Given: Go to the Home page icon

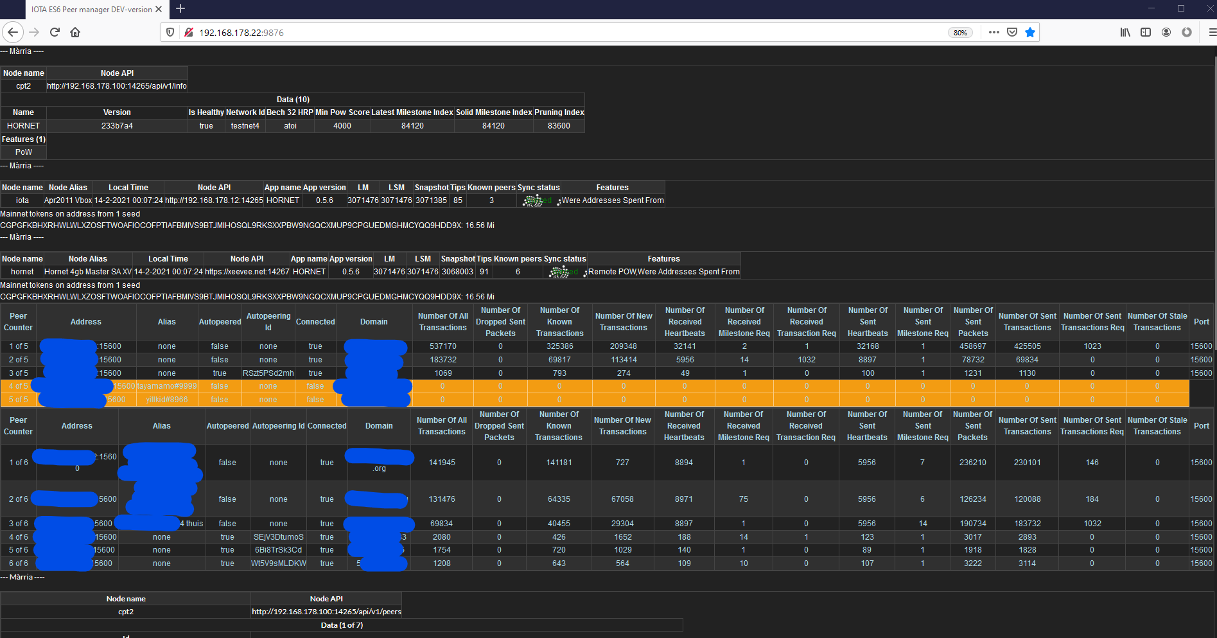Looking at the screenshot, I should click(x=75, y=32).
